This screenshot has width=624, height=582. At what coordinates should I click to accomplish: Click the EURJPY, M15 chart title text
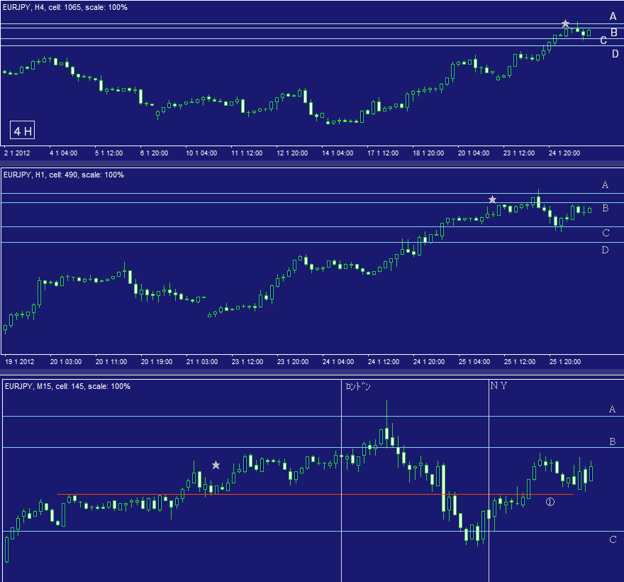[x=67, y=386]
